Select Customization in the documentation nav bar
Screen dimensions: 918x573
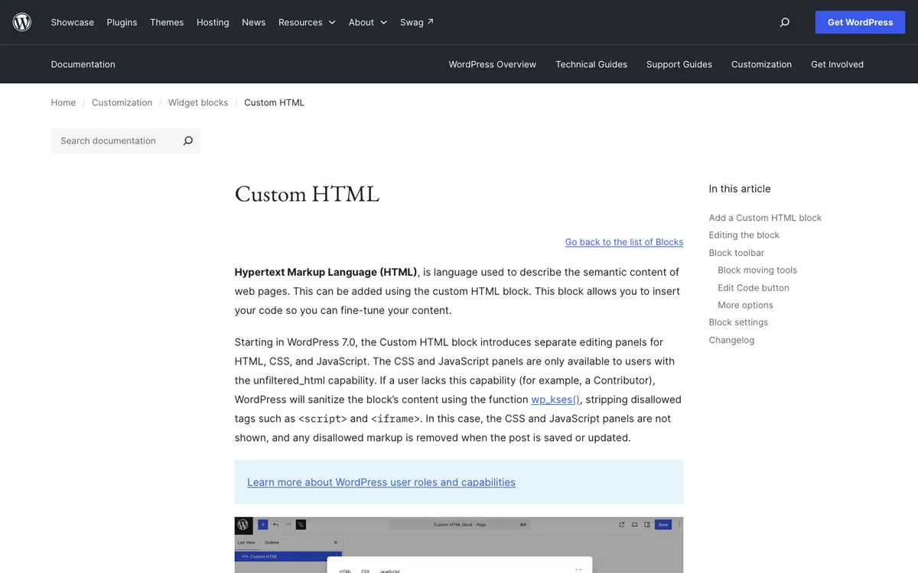761,64
